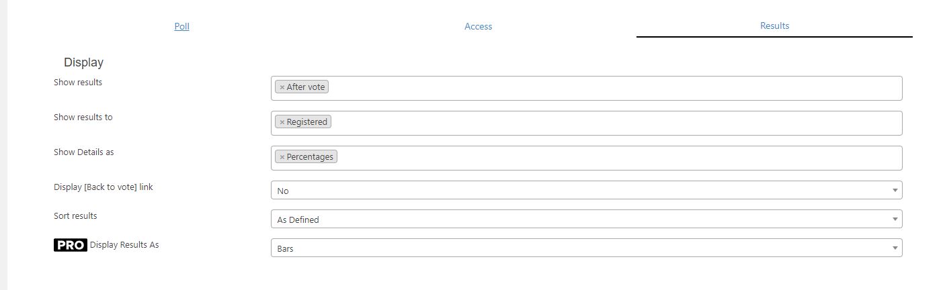Click the arrow on the 'Bars' dropdown
This screenshot has width=945, height=290.
tap(895, 248)
